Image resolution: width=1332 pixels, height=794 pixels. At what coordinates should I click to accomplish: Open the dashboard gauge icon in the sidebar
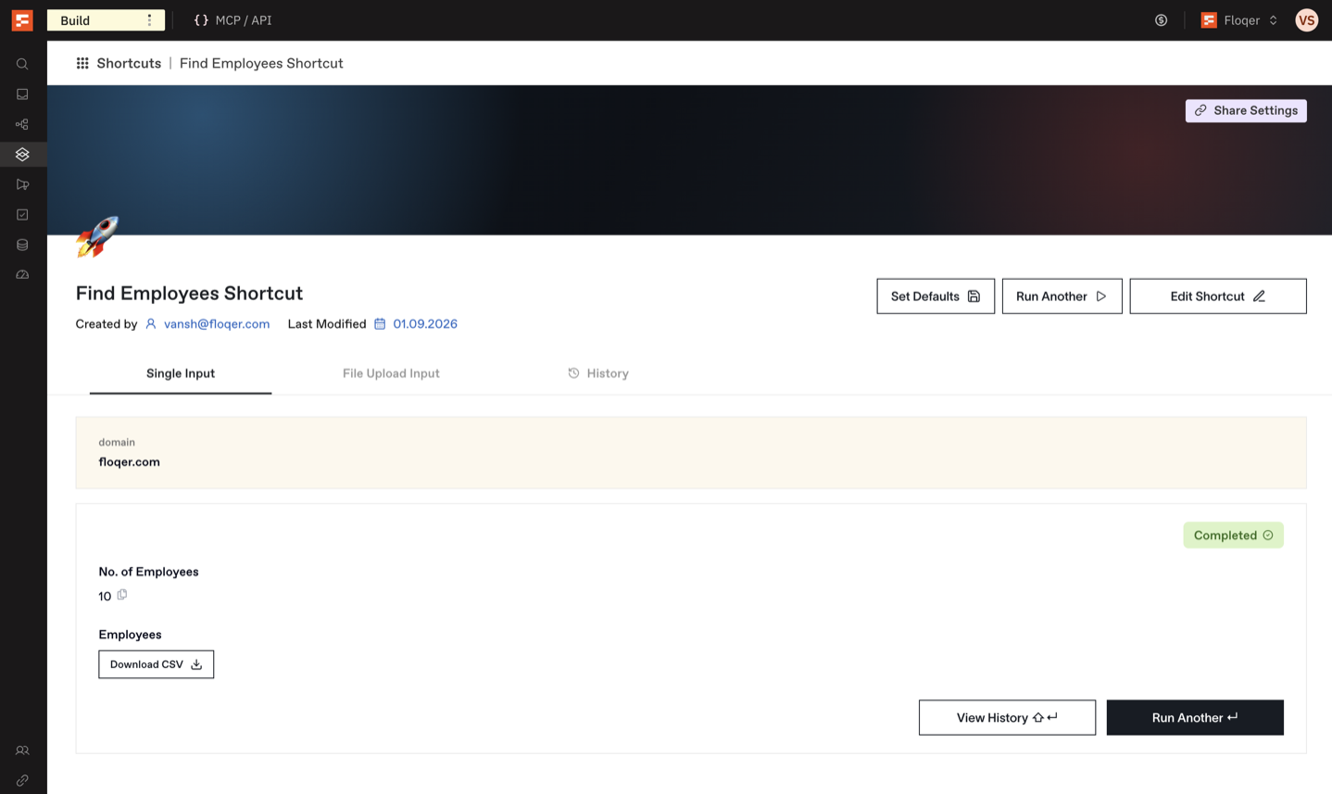coord(22,275)
